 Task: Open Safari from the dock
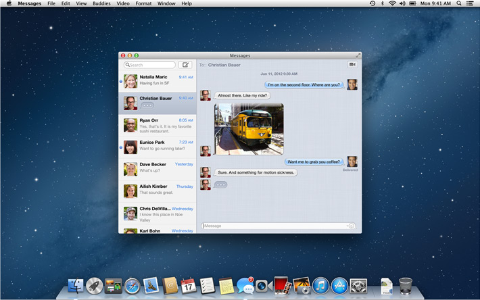click(132, 286)
